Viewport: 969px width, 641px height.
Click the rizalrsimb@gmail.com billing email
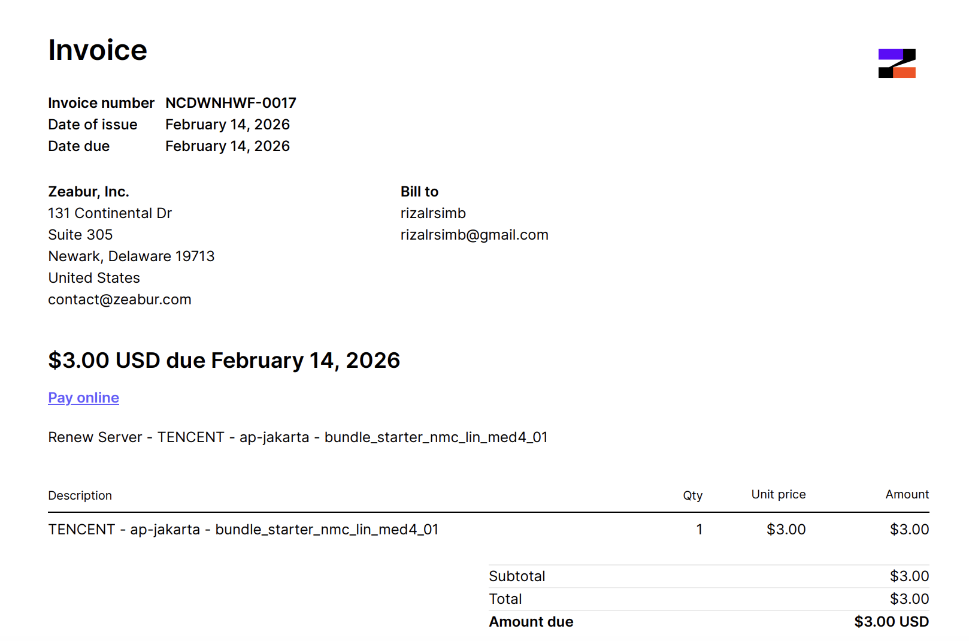pyautogui.click(x=474, y=234)
